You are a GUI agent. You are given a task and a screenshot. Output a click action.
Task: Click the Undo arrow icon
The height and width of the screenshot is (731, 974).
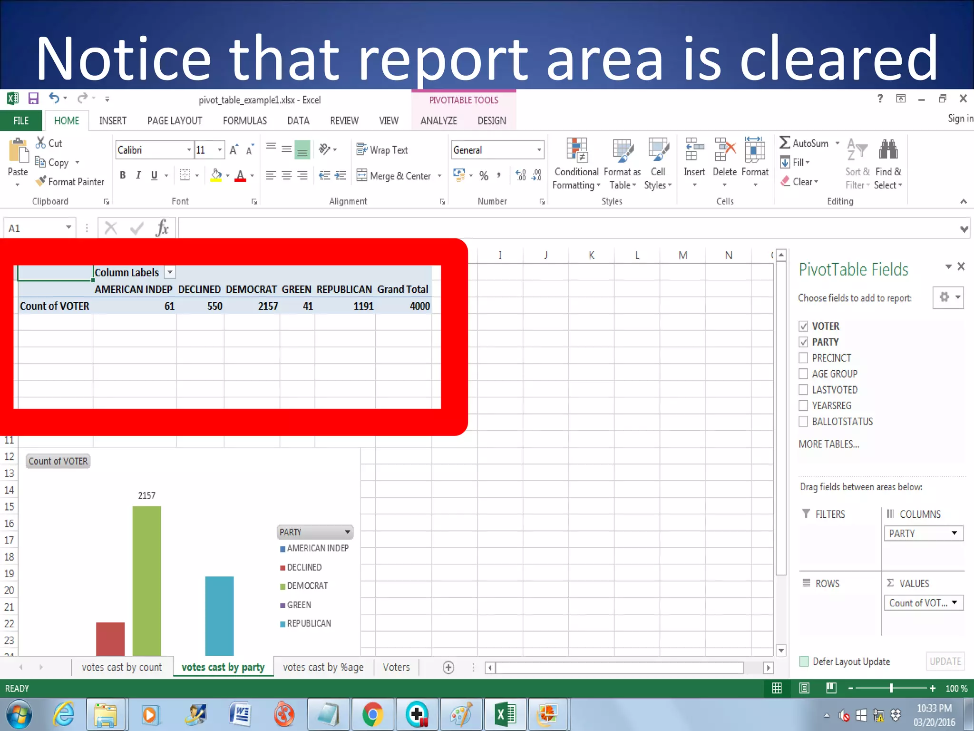click(54, 98)
